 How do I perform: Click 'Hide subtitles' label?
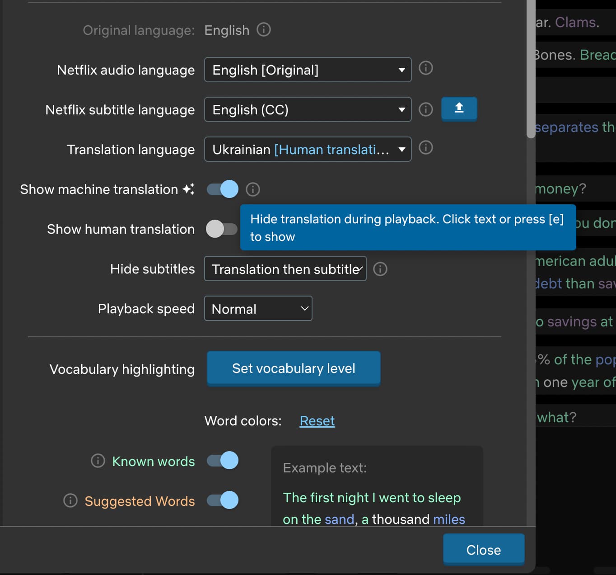click(153, 269)
